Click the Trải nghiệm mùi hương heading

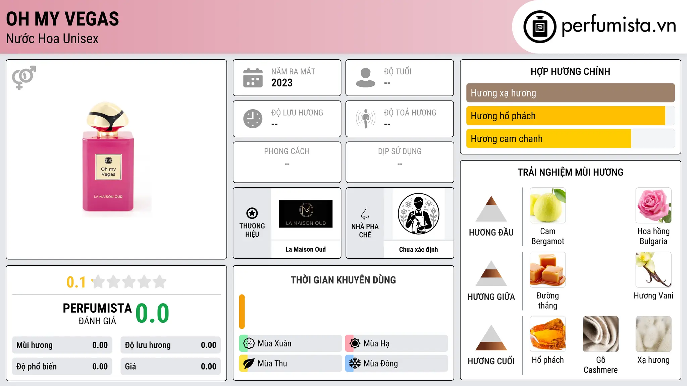tap(570, 172)
